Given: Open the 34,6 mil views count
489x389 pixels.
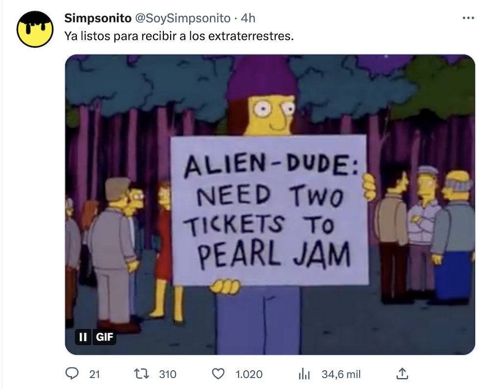Looking at the screenshot, I should tap(341, 374).
